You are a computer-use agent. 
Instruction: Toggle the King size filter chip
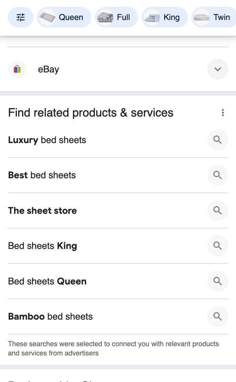(x=165, y=17)
